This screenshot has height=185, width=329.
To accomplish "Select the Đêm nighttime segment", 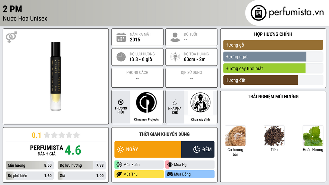I will pos(198,149).
